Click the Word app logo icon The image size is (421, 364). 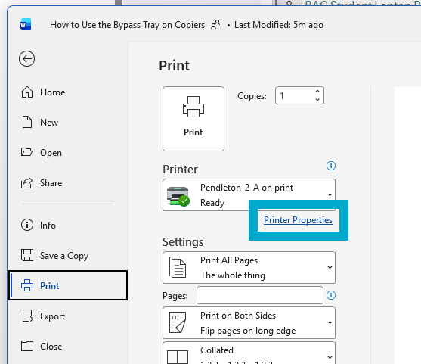pyautogui.click(x=25, y=25)
